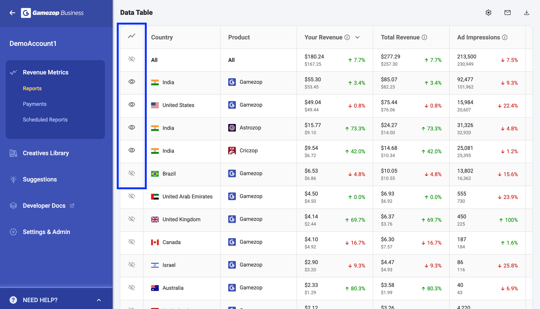
Task: Open Payments under Revenue Metrics
Action: click(35, 104)
